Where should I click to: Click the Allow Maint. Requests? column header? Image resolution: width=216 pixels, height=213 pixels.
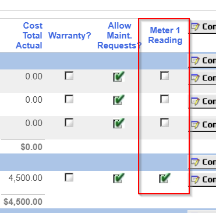pyautogui.click(x=119, y=36)
